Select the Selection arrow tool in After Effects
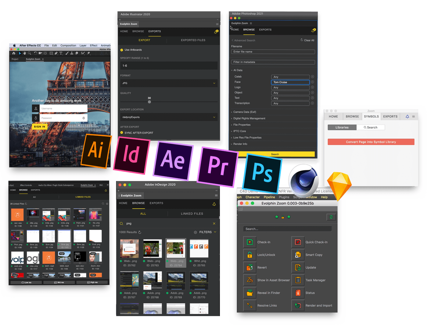The image size is (427, 325). [x=20, y=53]
